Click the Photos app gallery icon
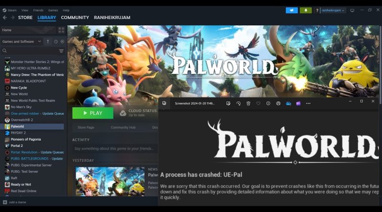 point(164,103)
